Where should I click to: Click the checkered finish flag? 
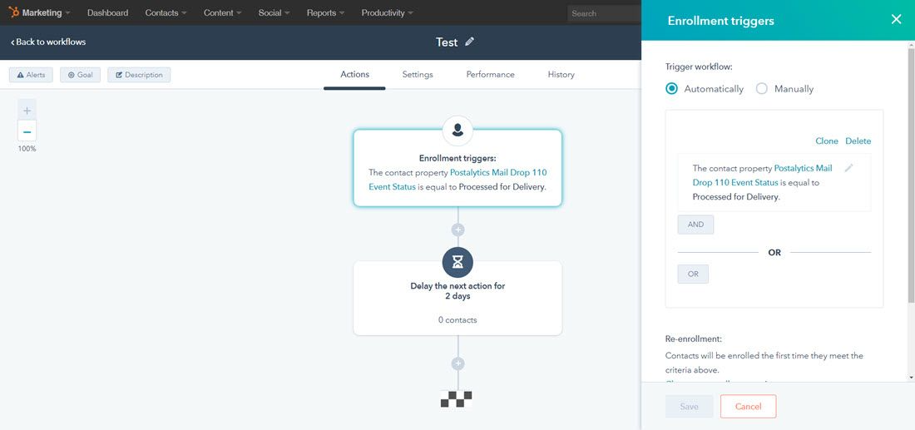[x=457, y=398]
